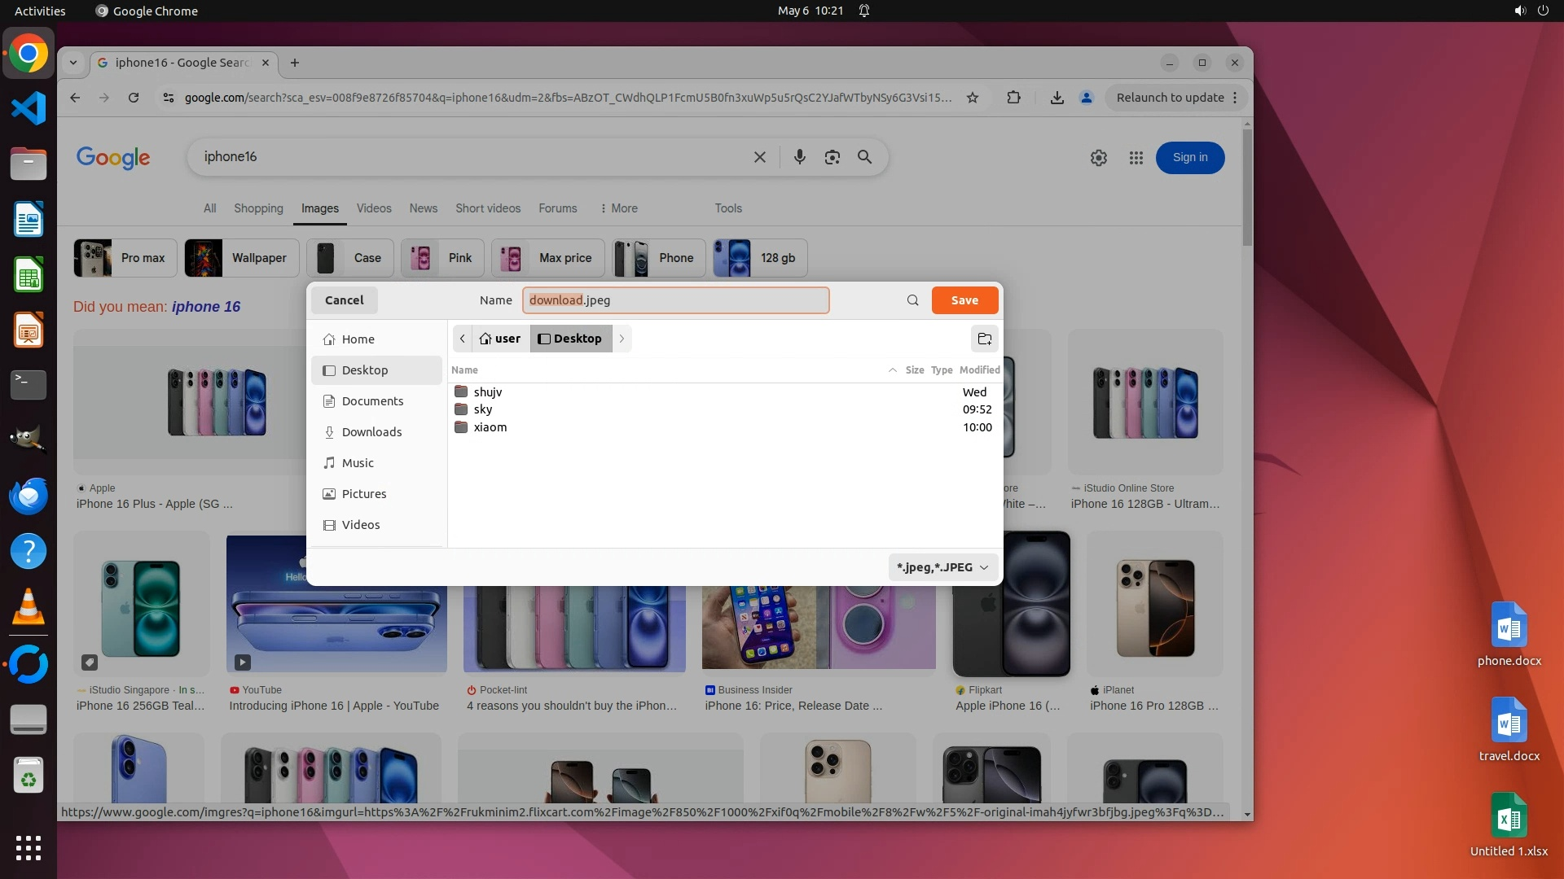Expand the *.jpeg file type filter dropdown

click(942, 567)
